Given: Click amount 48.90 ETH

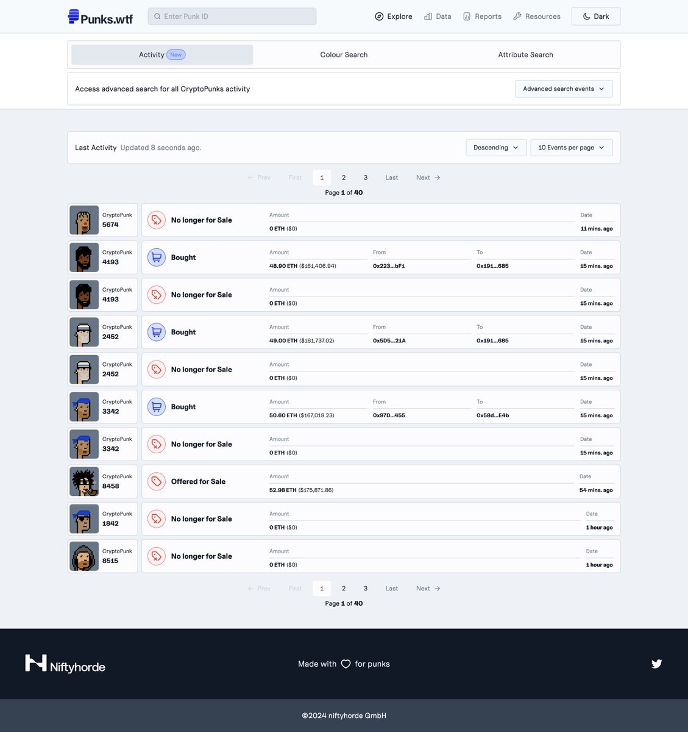Looking at the screenshot, I should click(283, 266).
